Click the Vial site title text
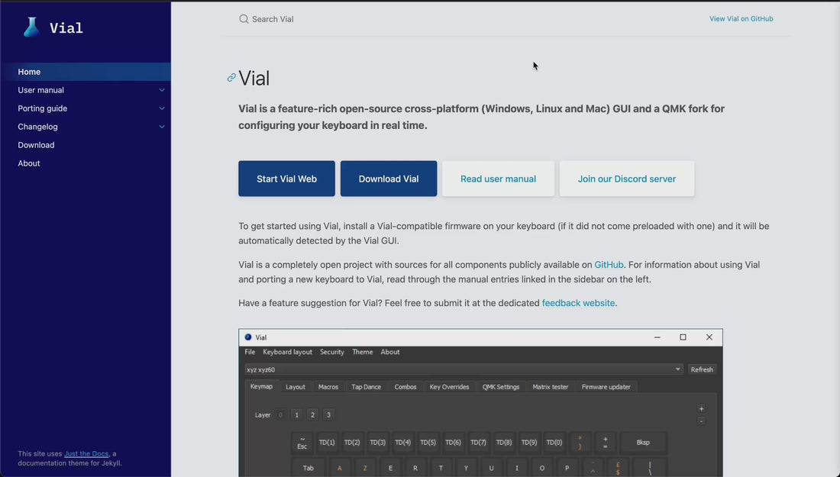 coord(66,27)
